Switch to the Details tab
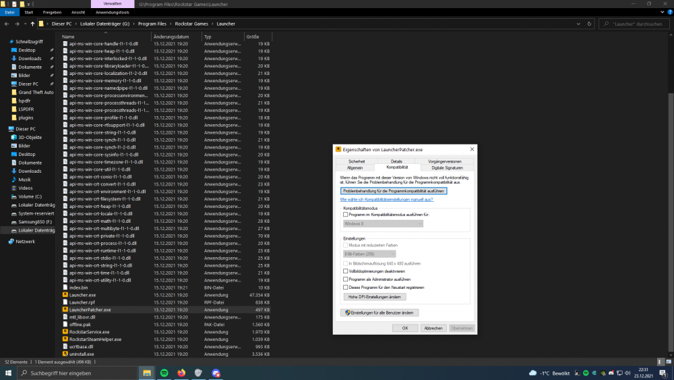 click(396, 161)
